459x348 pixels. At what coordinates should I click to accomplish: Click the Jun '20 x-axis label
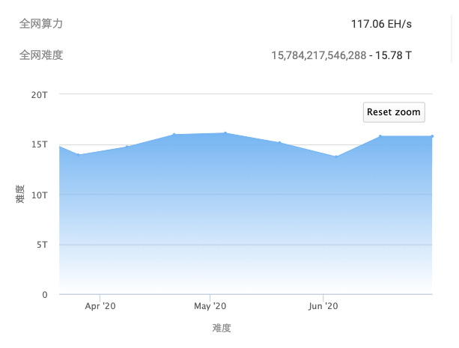(x=323, y=306)
